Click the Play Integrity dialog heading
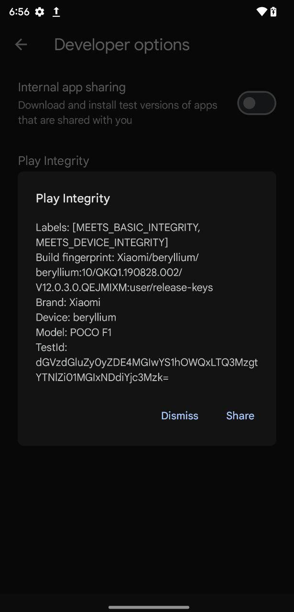This screenshot has height=612, width=294. (73, 198)
